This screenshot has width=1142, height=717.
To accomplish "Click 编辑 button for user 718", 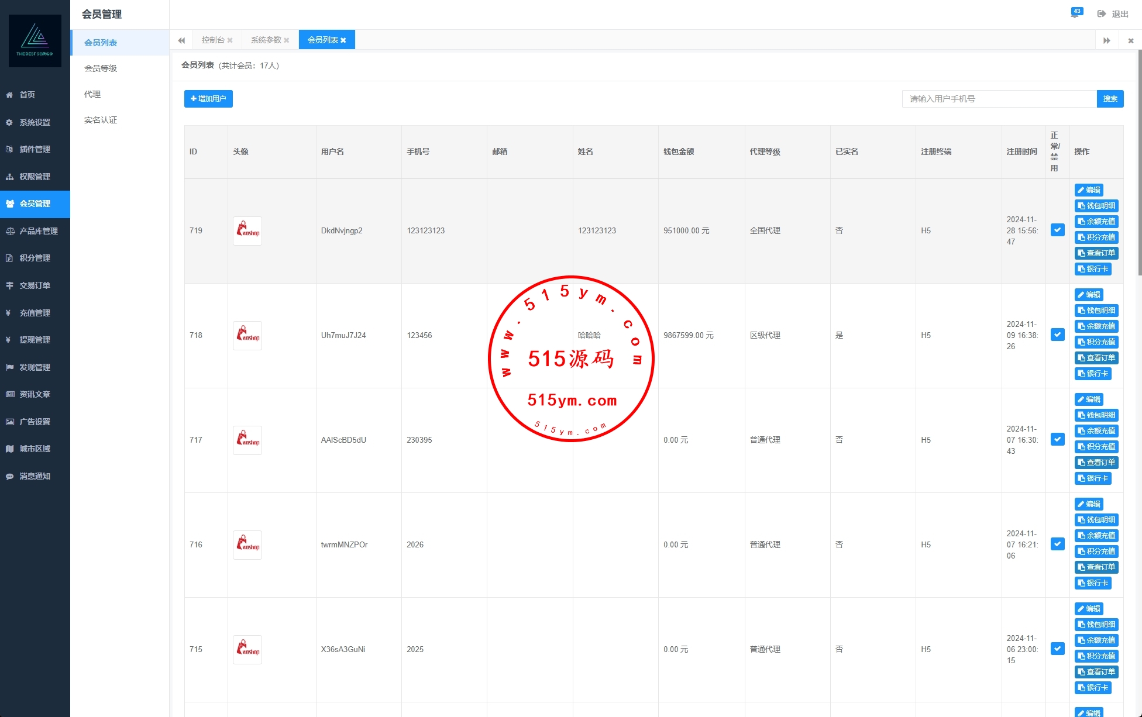I will pos(1089,295).
